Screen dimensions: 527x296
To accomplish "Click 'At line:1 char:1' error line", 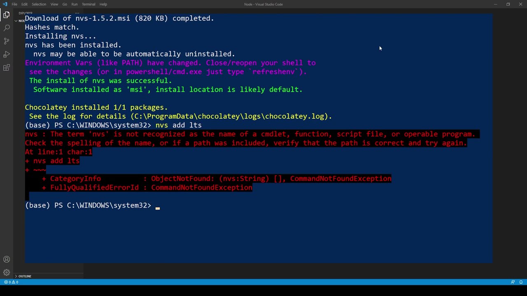I will click(x=58, y=152).
